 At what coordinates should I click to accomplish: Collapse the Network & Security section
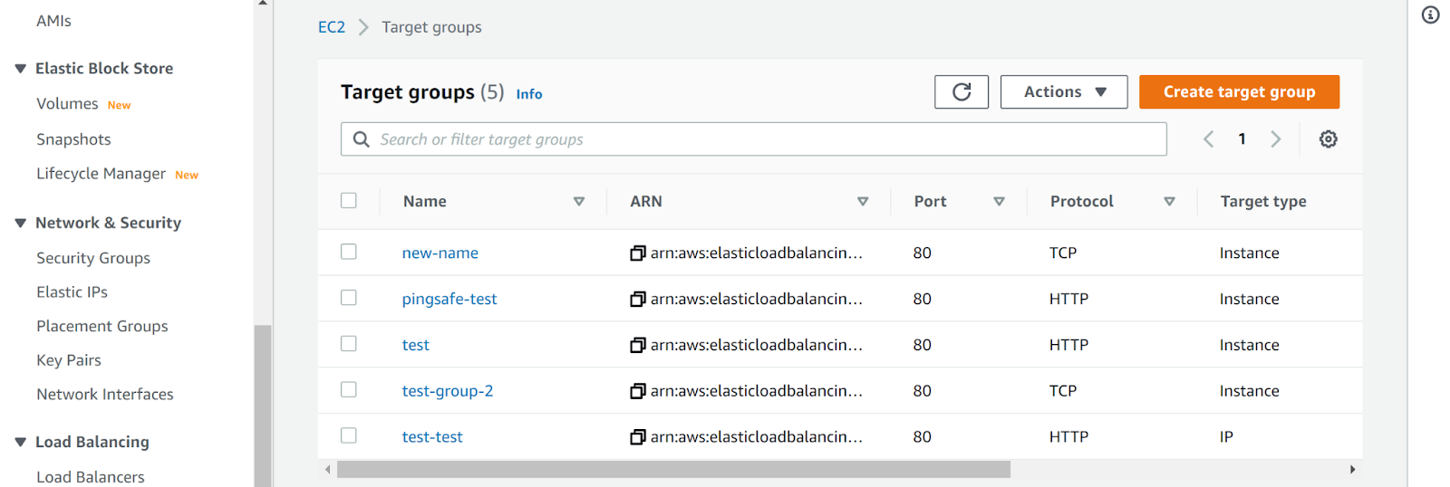click(x=21, y=224)
